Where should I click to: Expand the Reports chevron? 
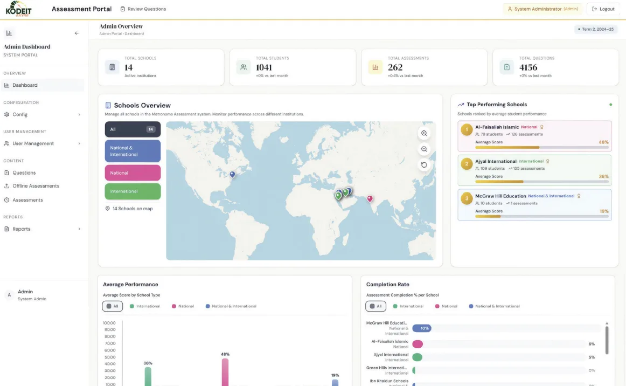79,229
